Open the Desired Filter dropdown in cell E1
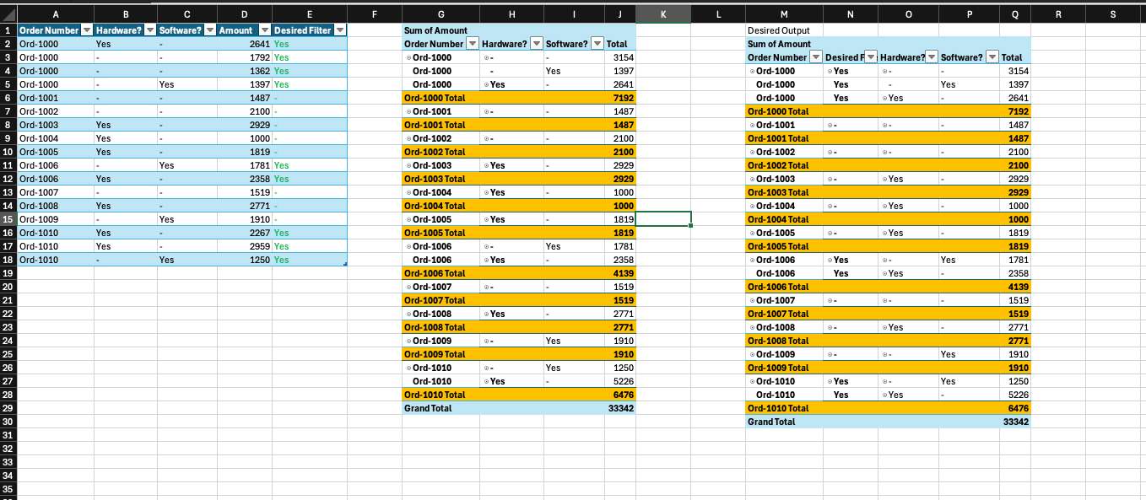Screen dimensions: 1146x500 (339, 30)
